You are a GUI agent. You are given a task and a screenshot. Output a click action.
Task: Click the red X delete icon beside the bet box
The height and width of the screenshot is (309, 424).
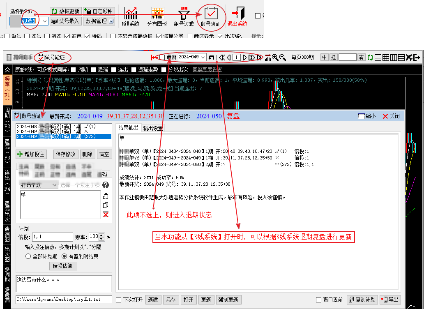click(106, 214)
